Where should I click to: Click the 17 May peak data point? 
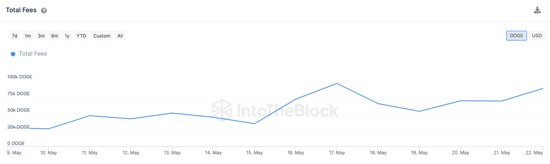337,83
